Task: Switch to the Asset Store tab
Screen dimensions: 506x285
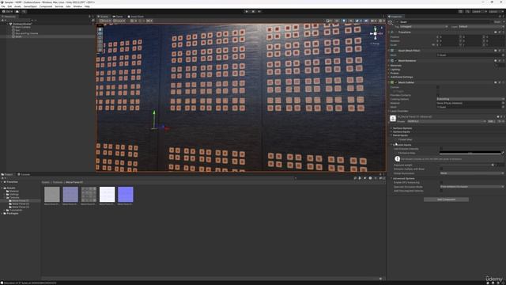Action: [135, 17]
